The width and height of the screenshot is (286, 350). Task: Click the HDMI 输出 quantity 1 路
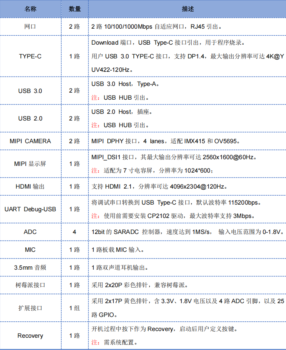pyautogui.click(x=74, y=186)
